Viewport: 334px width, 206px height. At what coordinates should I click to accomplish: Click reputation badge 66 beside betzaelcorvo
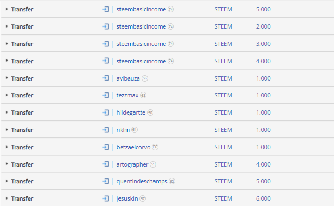(x=155, y=147)
